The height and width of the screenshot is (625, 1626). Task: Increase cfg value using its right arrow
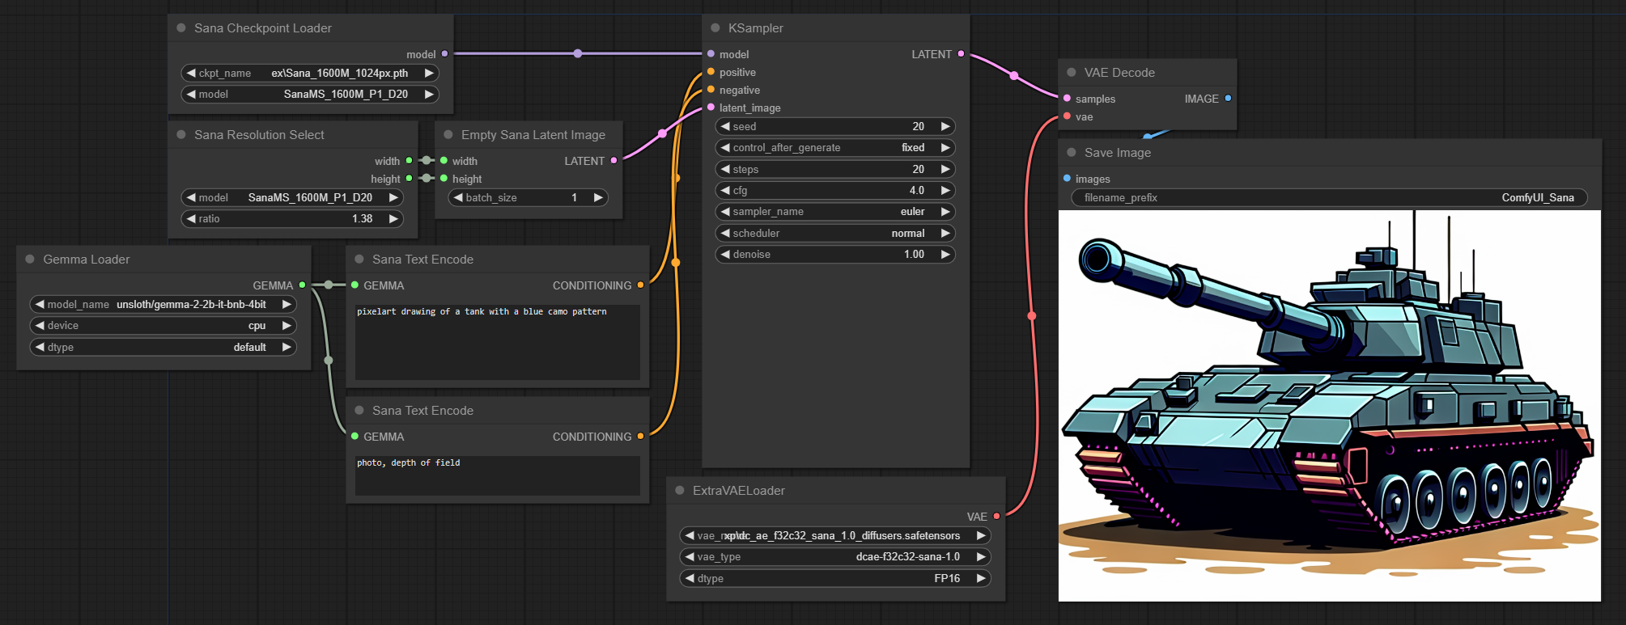tap(945, 191)
